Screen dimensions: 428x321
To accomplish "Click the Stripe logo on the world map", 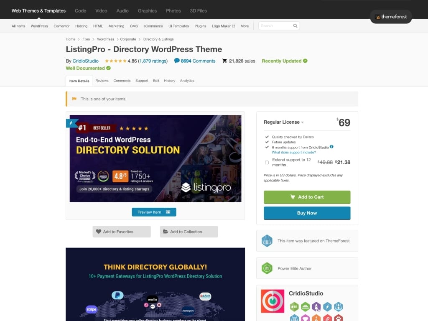I will pyautogui.click(x=91, y=309).
